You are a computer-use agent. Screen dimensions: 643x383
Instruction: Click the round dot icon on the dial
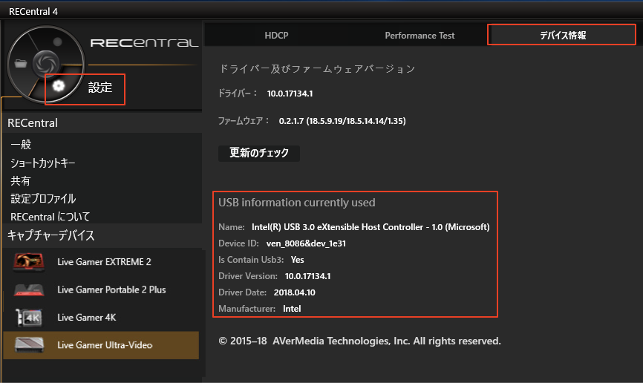pyautogui.click(x=57, y=42)
